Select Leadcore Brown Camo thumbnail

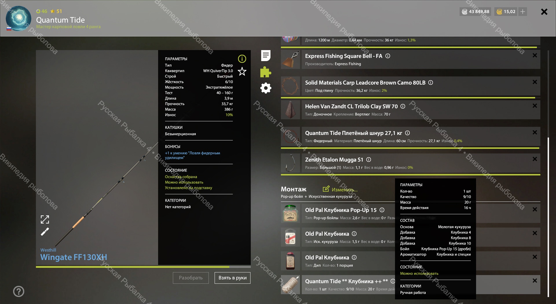point(290,86)
